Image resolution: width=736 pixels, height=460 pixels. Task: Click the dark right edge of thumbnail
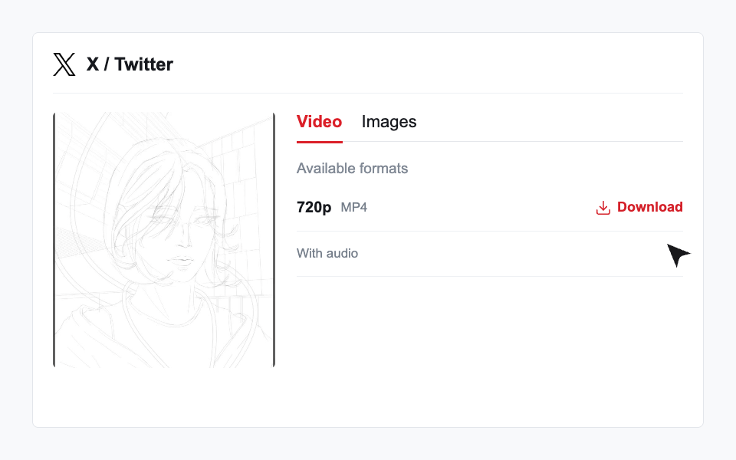pyautogui.click(x=274, y=240)
